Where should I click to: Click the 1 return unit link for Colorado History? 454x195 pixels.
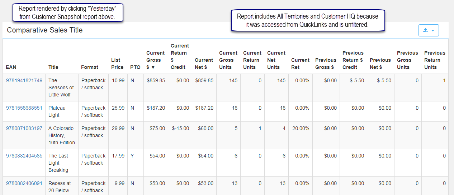[260, 128]
